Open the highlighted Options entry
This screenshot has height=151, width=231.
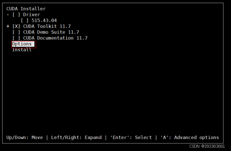(23, 44)
